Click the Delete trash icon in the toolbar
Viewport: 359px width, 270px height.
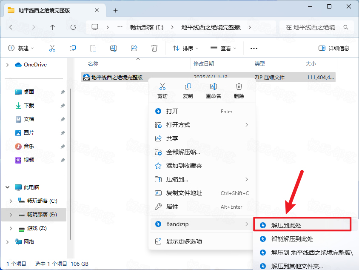(154, 48)
